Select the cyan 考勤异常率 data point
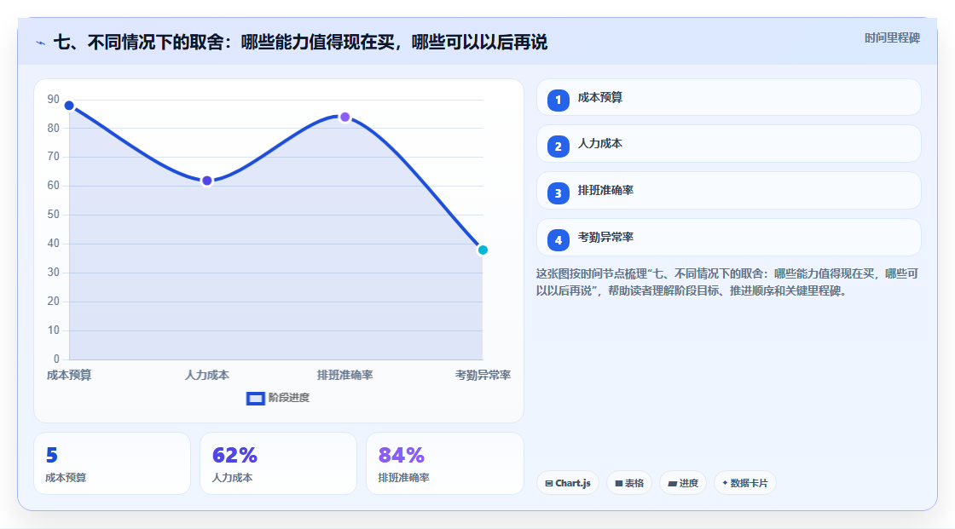 click(483, 250)
